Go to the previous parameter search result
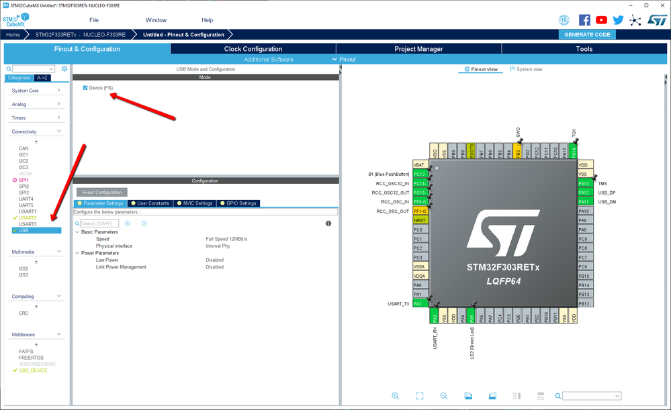 point(127,223)
